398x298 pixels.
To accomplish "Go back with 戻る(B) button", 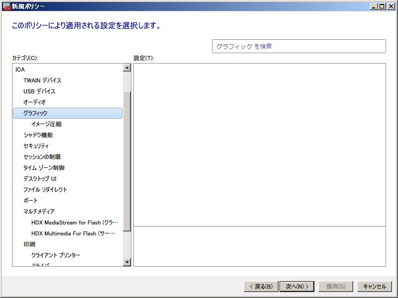I will (260, 286).
